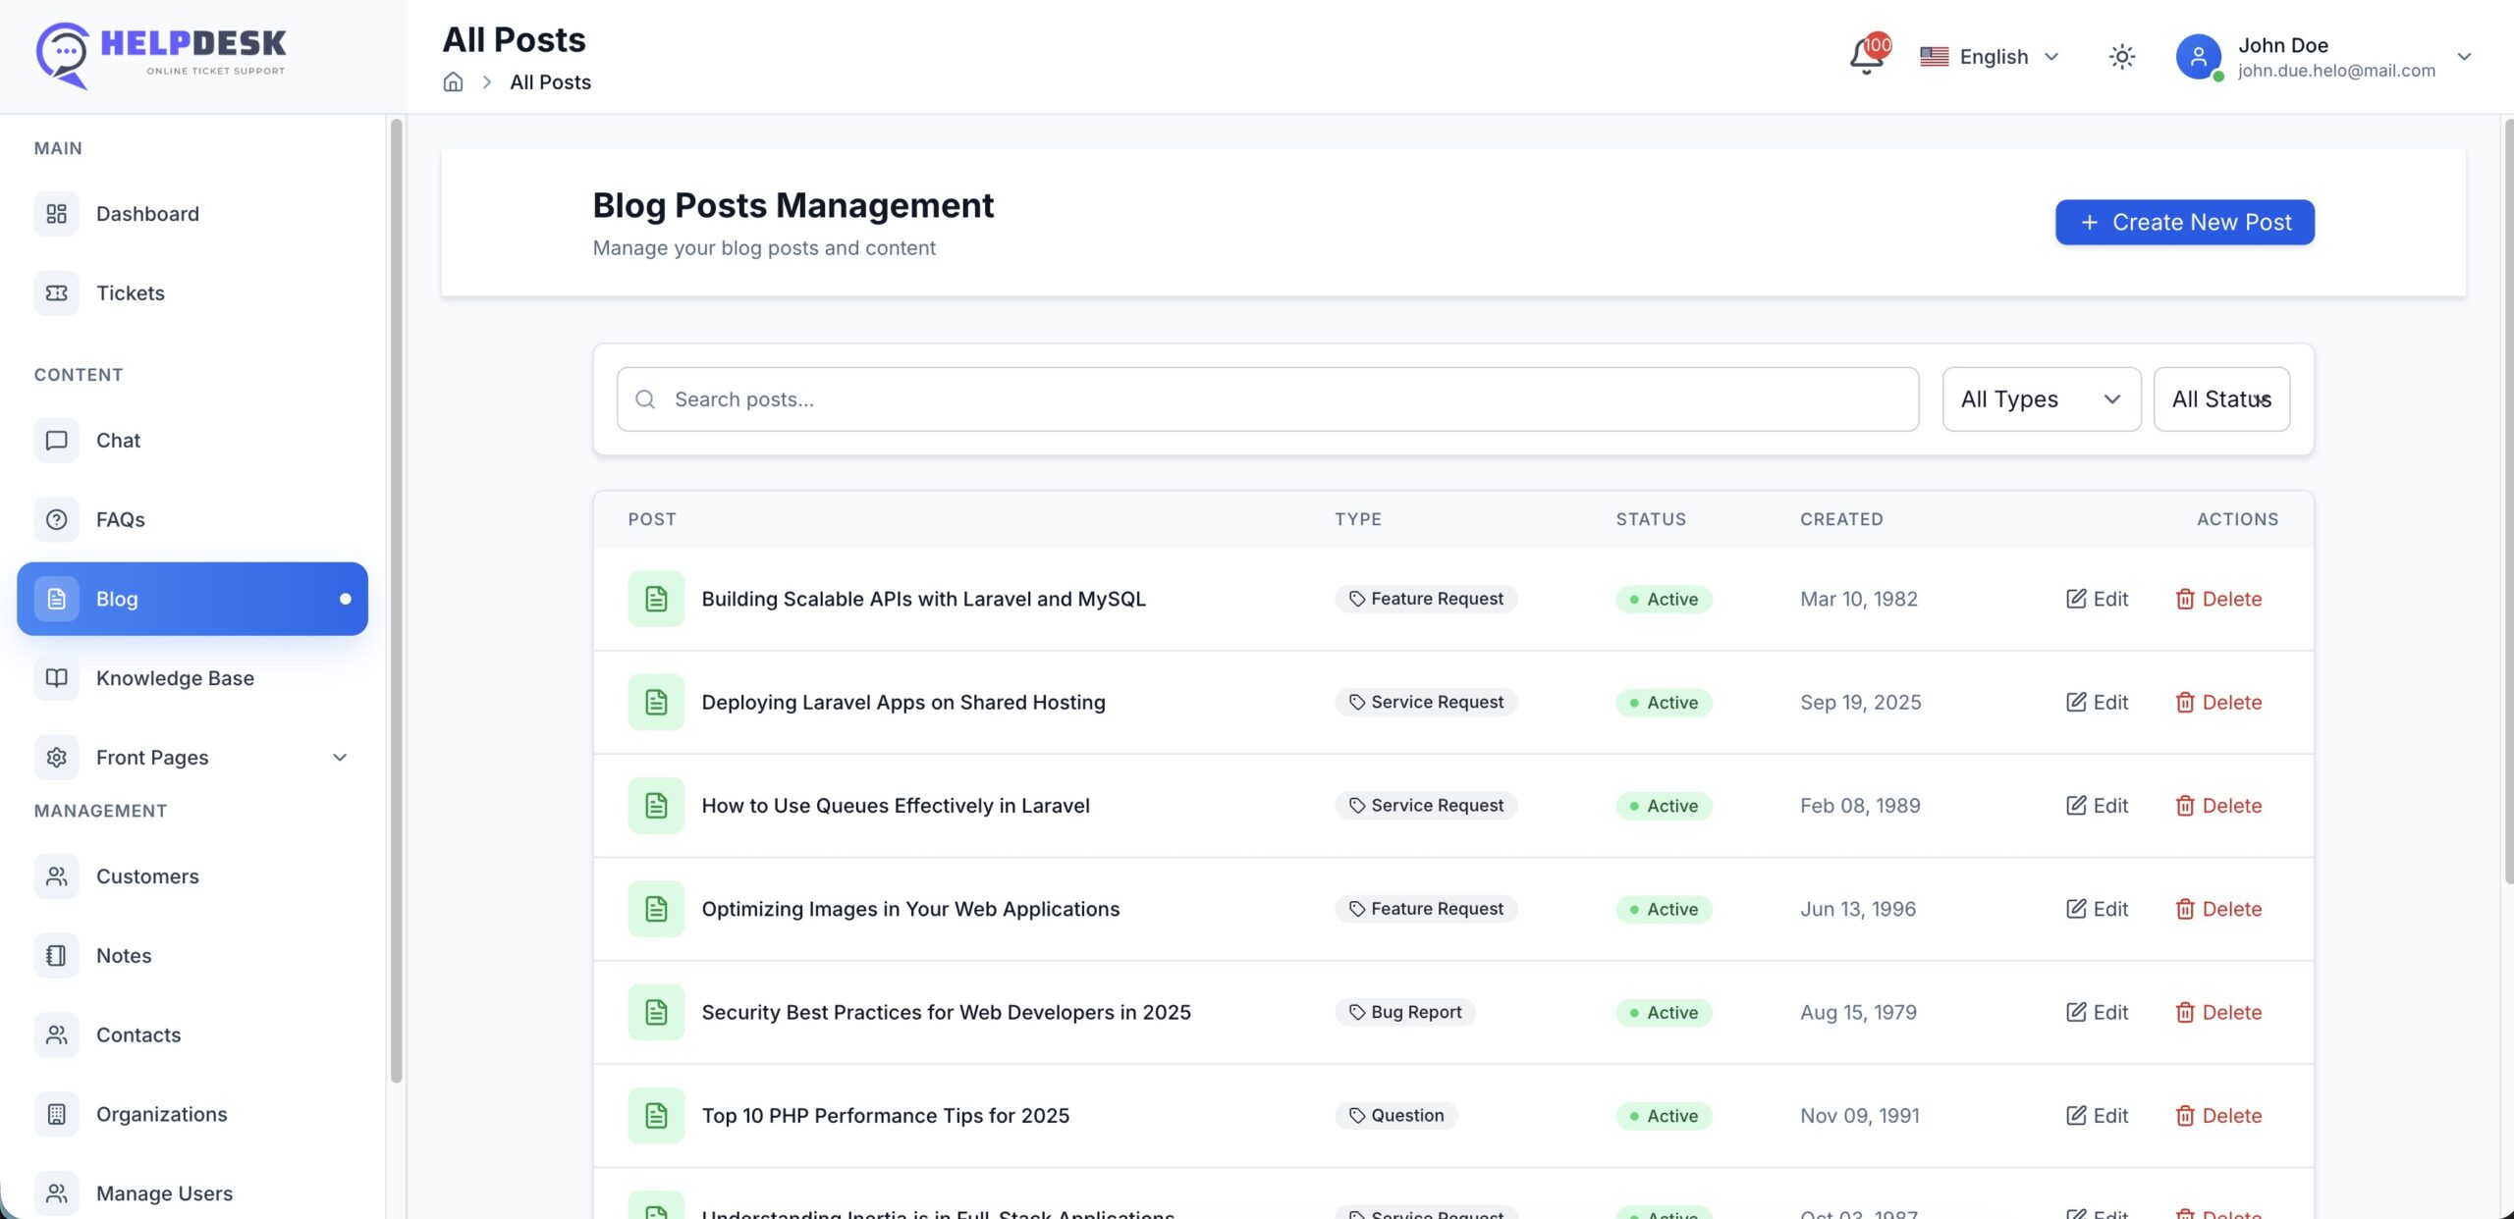Screen dimensions: 2514x1219
Task: Click the FAQs question mark icon
Action: coord(57,520)
